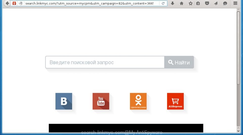Bookmark this page with the star icon
Image resolution: width=243 pixels, height=135 pixels.
click(190, 3)
